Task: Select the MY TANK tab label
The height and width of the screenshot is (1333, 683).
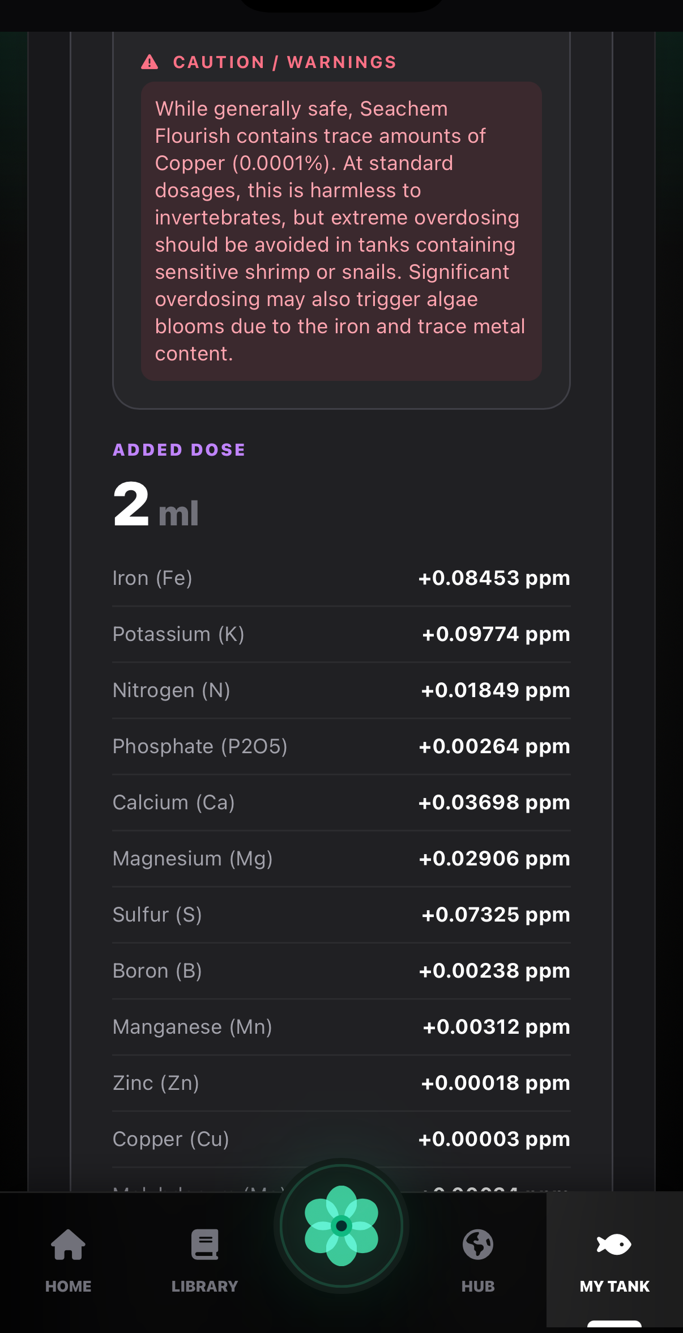Action: (614, 1286)
